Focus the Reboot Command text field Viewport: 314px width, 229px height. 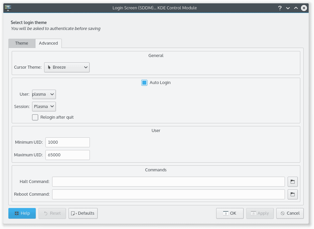tap(168, 194)
